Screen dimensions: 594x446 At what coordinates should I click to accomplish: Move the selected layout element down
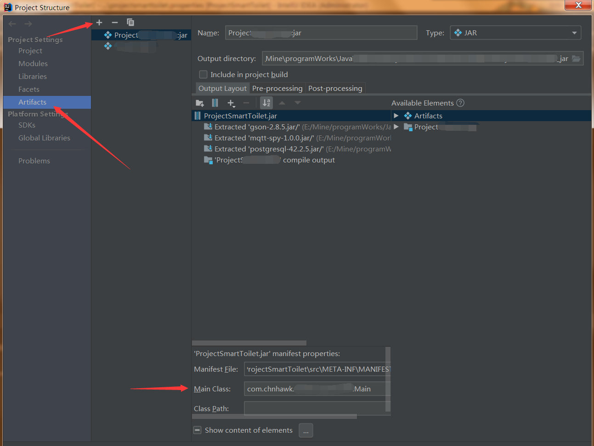298,103
